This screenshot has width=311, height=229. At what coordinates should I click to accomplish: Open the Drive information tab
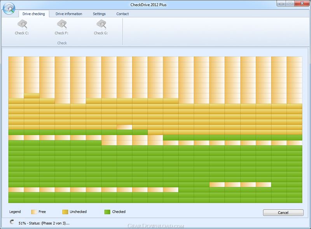coord(69,14)
